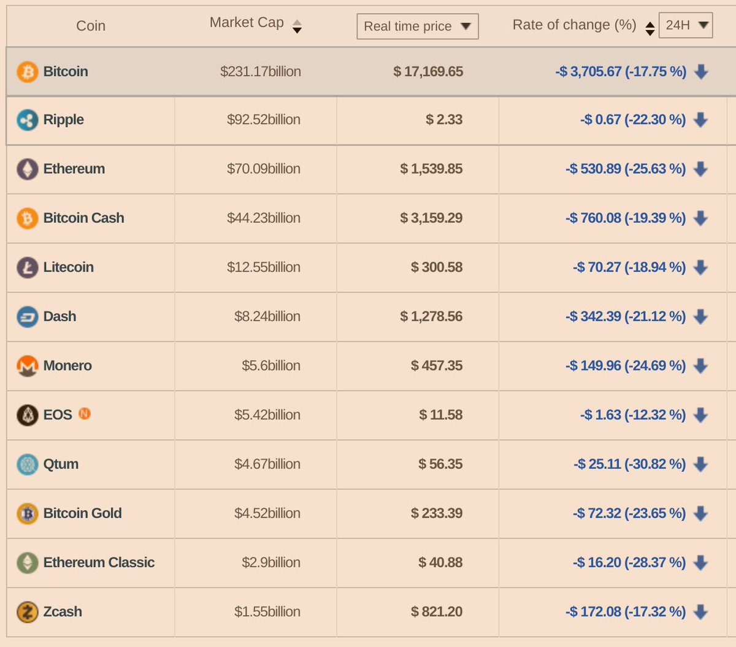Click the Coin column header

91,26
